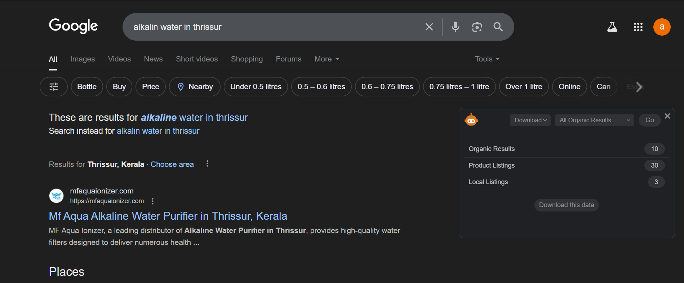Apply the Price filter chip
Viewport: 684px width, 283px height.
pyautogui.click(x=151, y=87)
